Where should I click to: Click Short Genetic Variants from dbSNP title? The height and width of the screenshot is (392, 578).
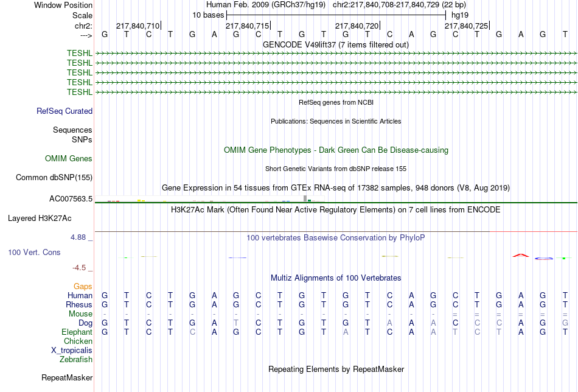coord(336,169)
